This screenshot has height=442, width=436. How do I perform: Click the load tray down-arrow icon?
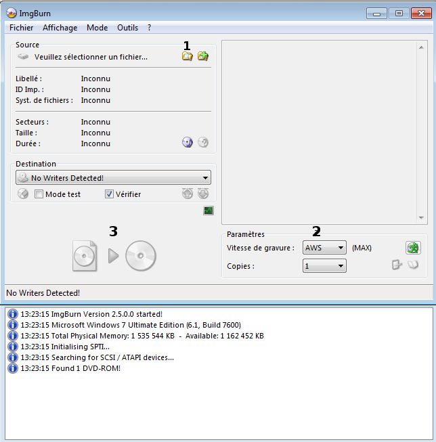[x=203, y=194]
